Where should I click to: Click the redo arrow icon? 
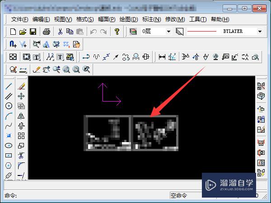103,32
